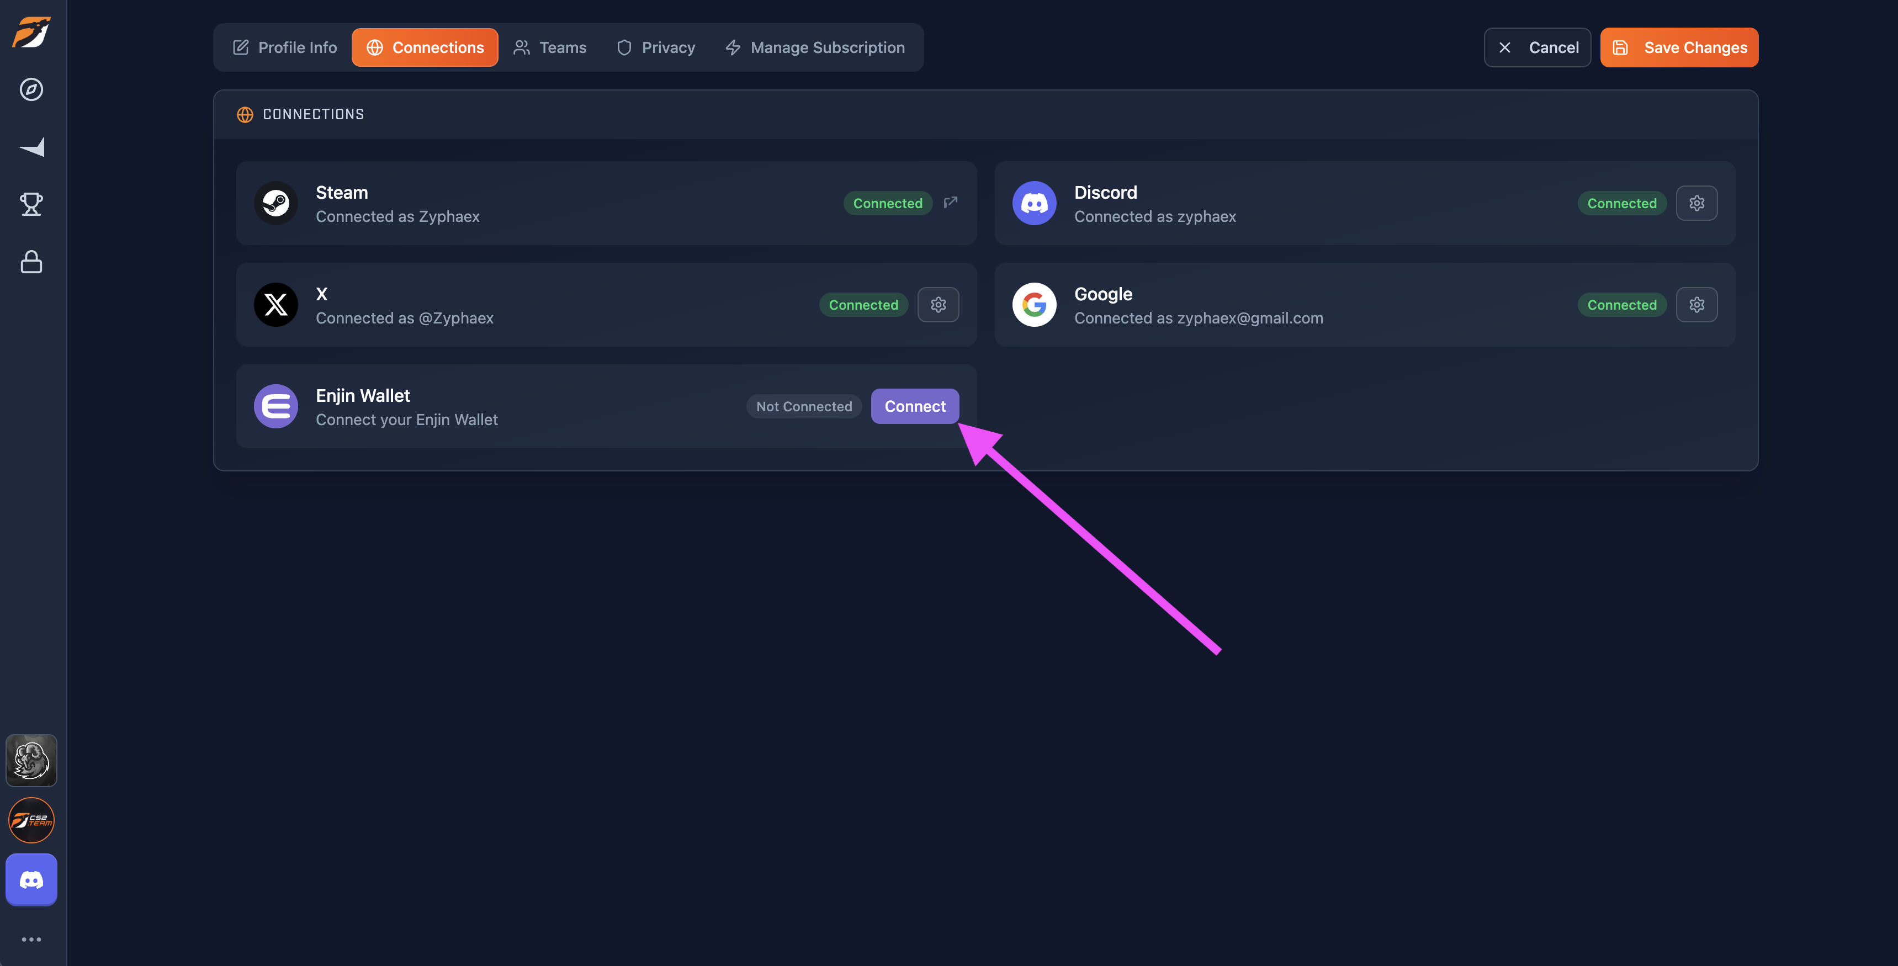Click the Discord button in the sidebar
This screenshot has height=966, width=1898.
click(x=31, y=880)
